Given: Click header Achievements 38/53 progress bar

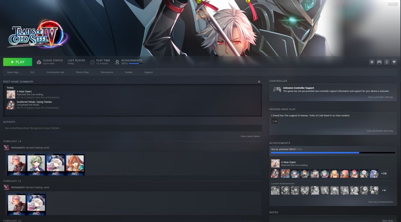Looking at the screenshot, I should pos(136,64).
